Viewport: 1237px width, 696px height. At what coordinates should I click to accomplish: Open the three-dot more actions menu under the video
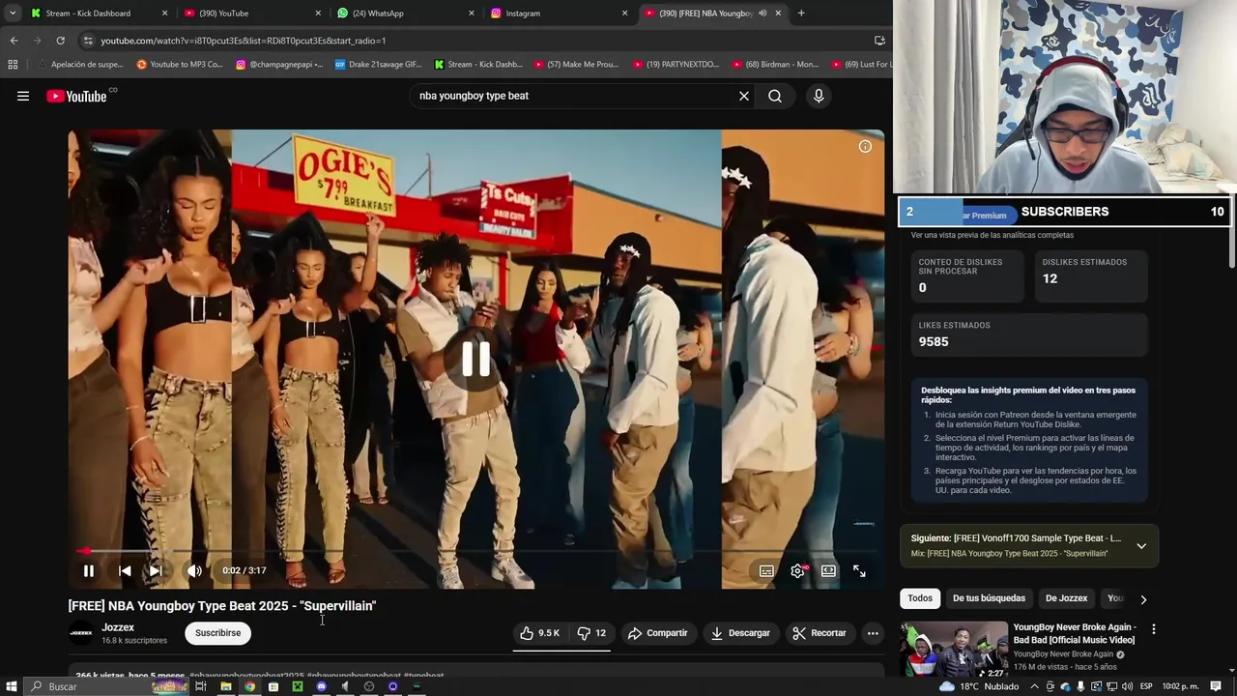[873, 633]
